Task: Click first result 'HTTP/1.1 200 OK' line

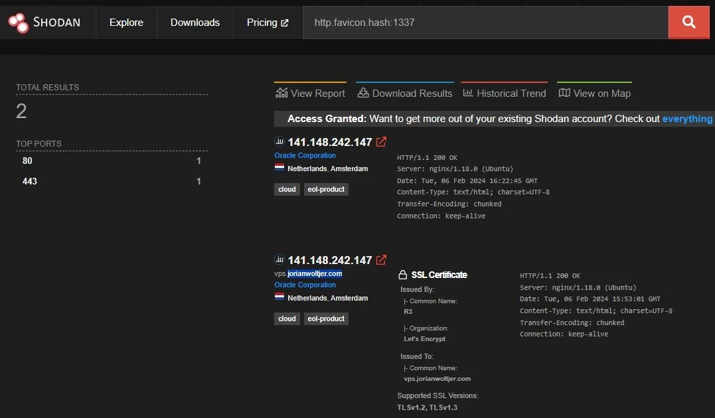Action: pyautogui.click(x=428, y=158)
